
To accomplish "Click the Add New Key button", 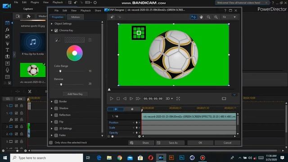I will 75,94.
